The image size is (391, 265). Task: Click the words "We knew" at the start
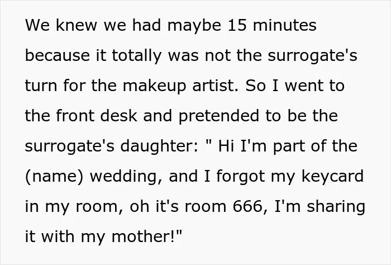coord(61,25)
